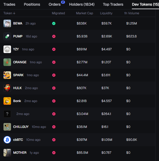Click the ORANGE token icon
Image resolution: width=159 pixels, height=161 pixels.
(x=7, y=62)
